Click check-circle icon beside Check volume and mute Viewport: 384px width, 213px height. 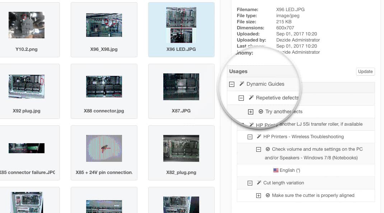click(268, 149)
